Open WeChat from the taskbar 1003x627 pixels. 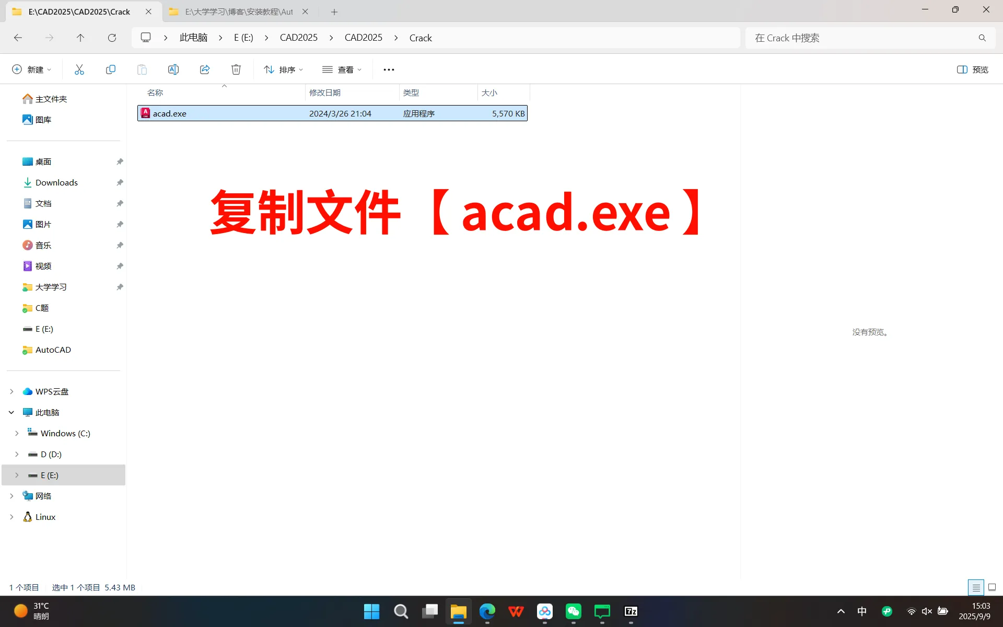(x=573, y=611)
